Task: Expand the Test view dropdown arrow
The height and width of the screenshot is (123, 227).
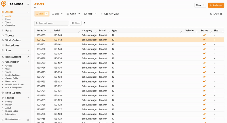Action: point(47,14)
